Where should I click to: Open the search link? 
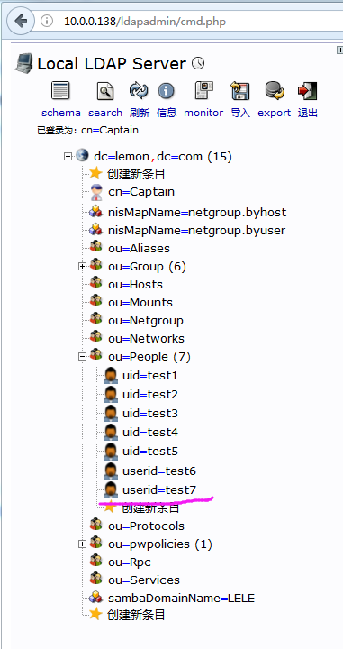105,113
